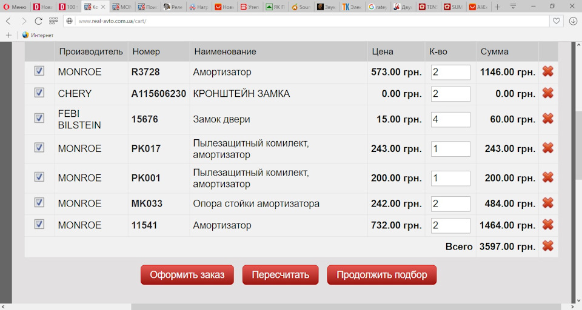Delete the 15676 Замок двери item

(548, 119)
